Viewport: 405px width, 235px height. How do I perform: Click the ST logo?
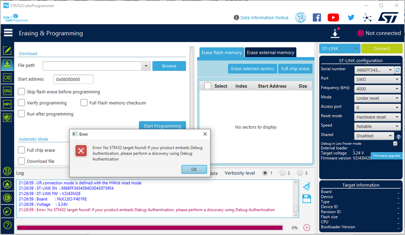click(388, 17)
